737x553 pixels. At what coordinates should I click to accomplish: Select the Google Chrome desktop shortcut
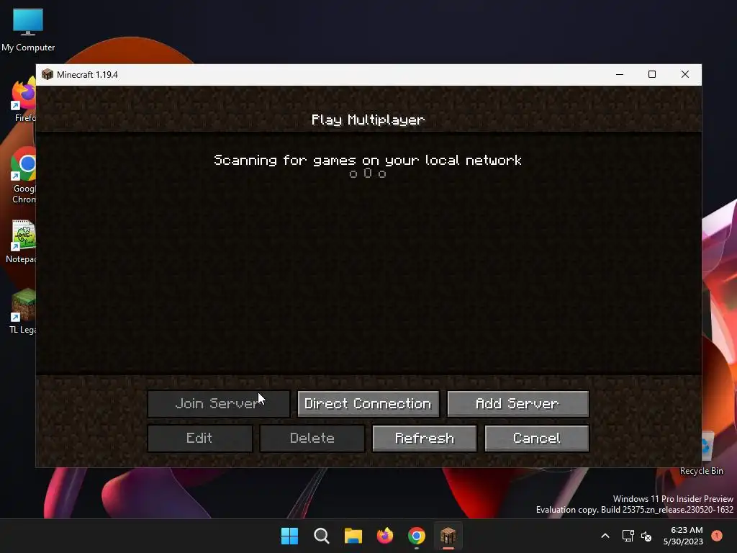click(x=24, y=176)
